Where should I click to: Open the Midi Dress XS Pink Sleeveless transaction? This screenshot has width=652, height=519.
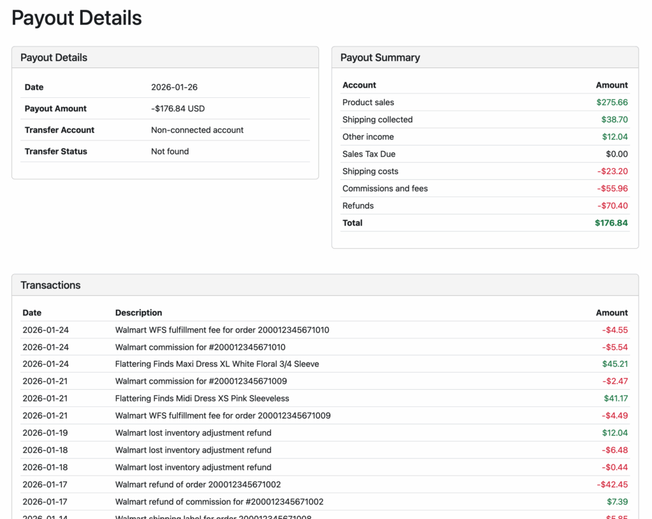[x=202, y=398]
